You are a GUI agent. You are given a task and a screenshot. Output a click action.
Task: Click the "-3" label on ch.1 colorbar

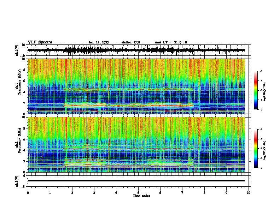[x=261, y=71]
